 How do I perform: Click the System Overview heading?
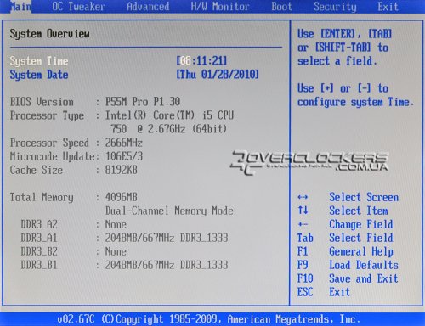point(50,34)
